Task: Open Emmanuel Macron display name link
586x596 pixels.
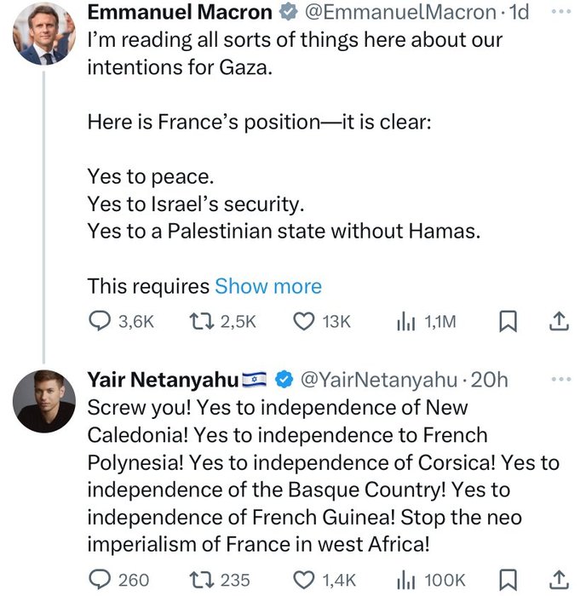Action: pos(180,13)
